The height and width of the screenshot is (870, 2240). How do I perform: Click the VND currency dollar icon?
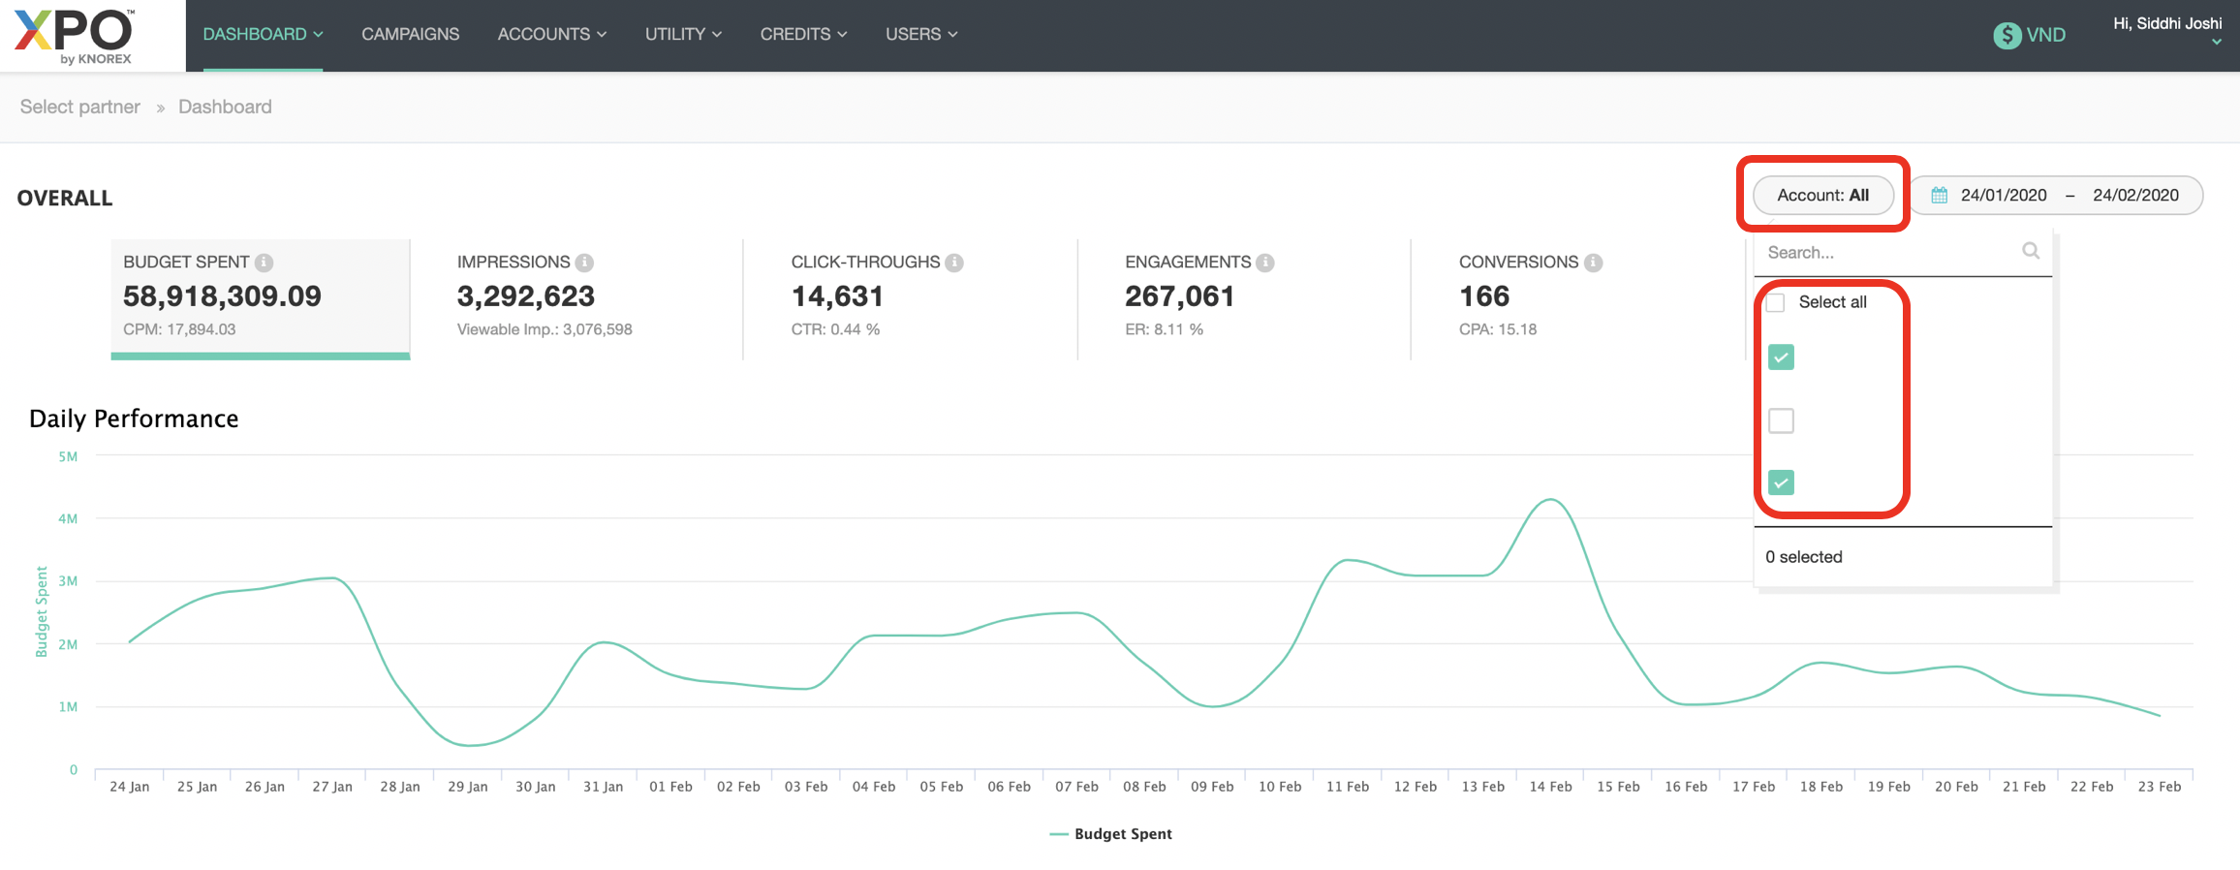[2007, 35]
